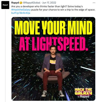The width and height of the screenshot is (97, 102).
Task: Click the gold verified badge
Action: (21, 3)
